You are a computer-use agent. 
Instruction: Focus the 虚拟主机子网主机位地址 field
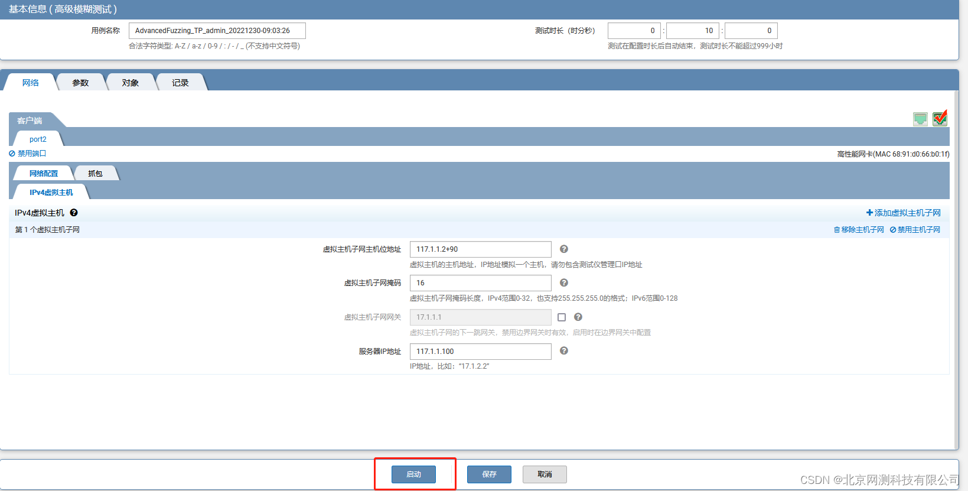(481, 249)
